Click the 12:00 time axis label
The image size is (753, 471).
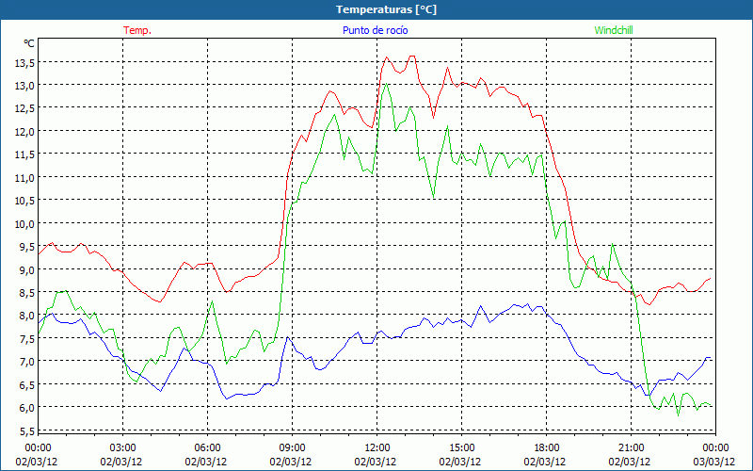coord(377,448)
